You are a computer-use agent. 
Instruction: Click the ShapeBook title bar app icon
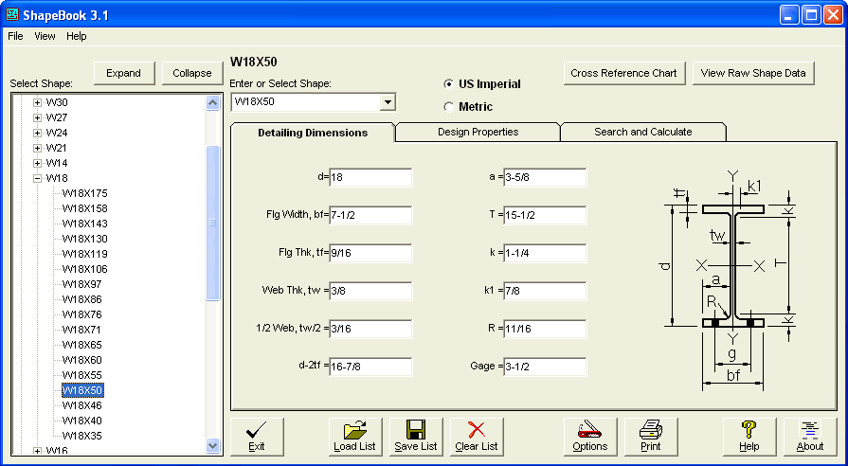[12, 14]
